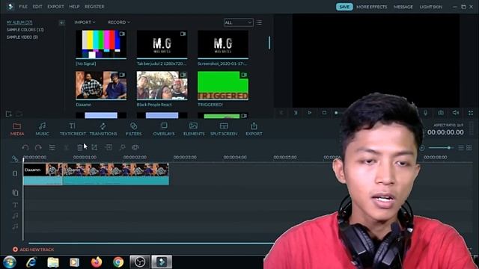Open the Split Screen tab
The image size is (479, 269).
click(224, 129)
